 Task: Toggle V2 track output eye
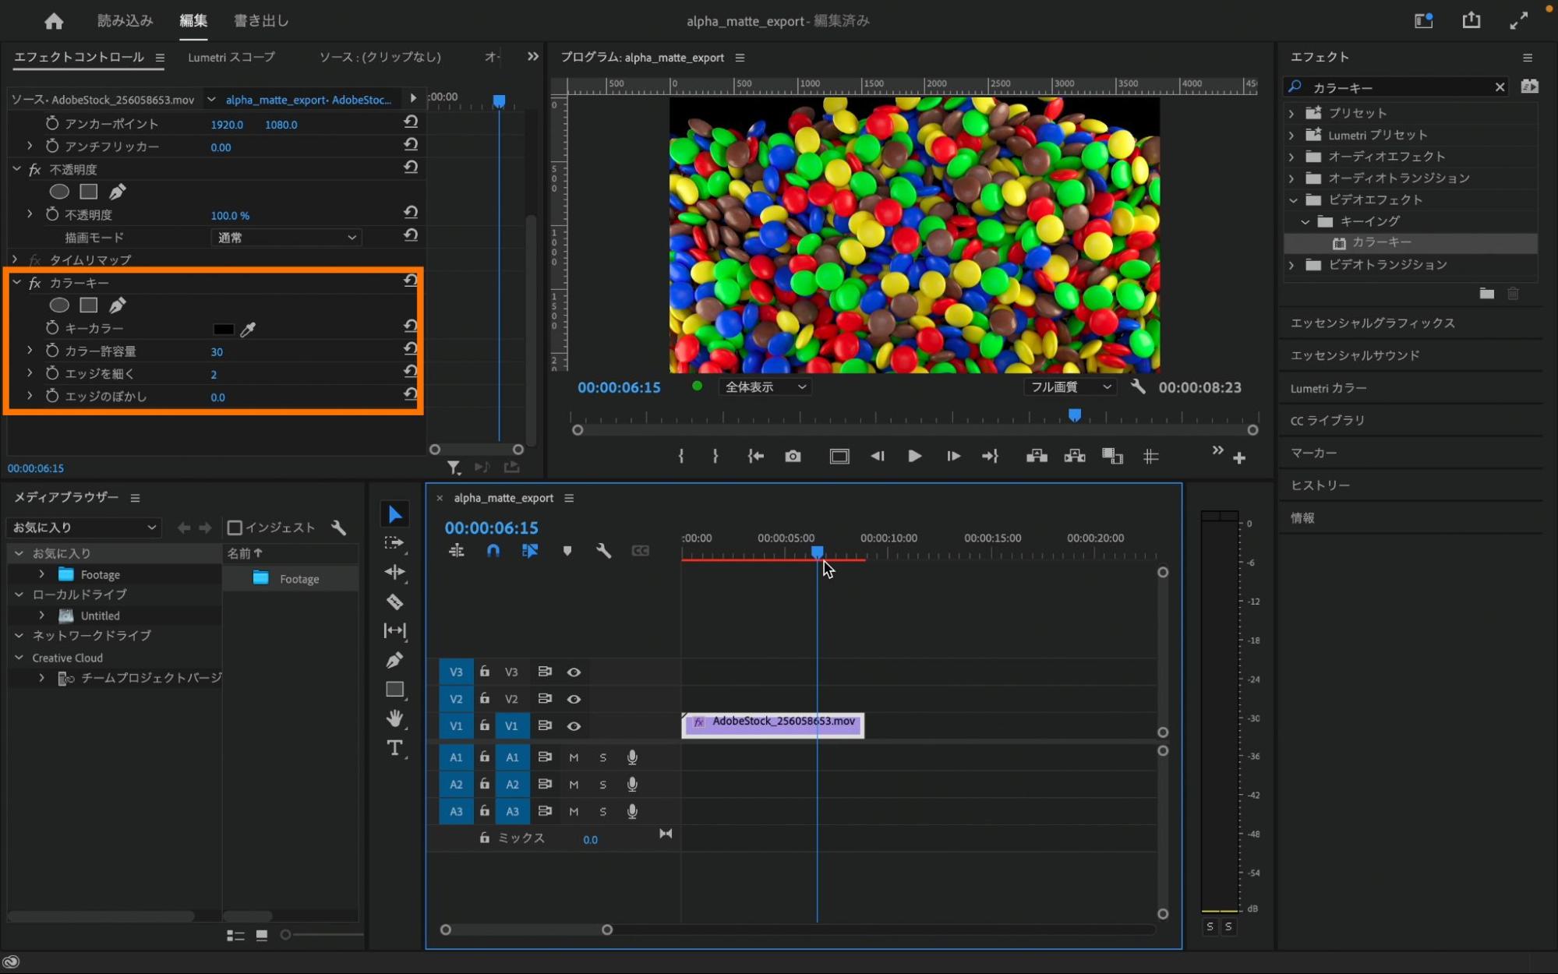click(x=574, y=699)
